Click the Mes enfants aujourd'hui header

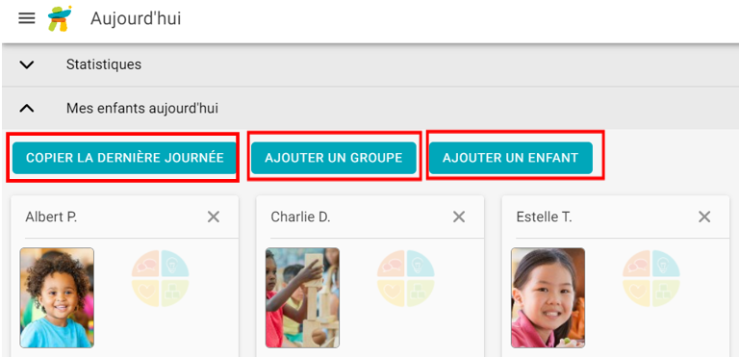click(370, 109)
